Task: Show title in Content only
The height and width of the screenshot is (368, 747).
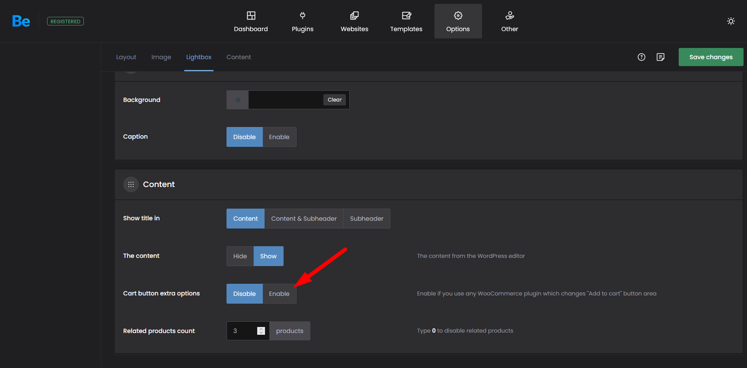Action: click(246, 219)
